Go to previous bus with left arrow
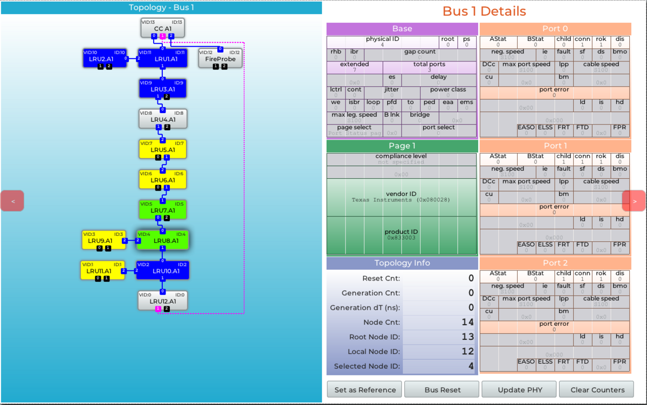Screen dimensions: 647x405 pyautogui.click(x=12, y=201)
